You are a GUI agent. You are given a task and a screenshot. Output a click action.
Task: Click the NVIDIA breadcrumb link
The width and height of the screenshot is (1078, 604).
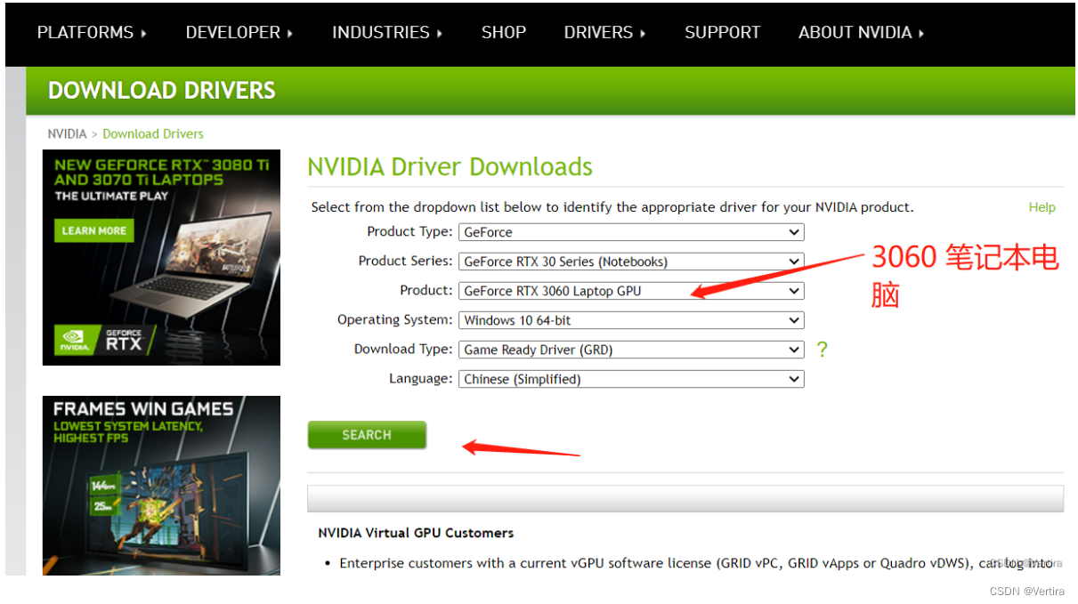pos(67,133)
